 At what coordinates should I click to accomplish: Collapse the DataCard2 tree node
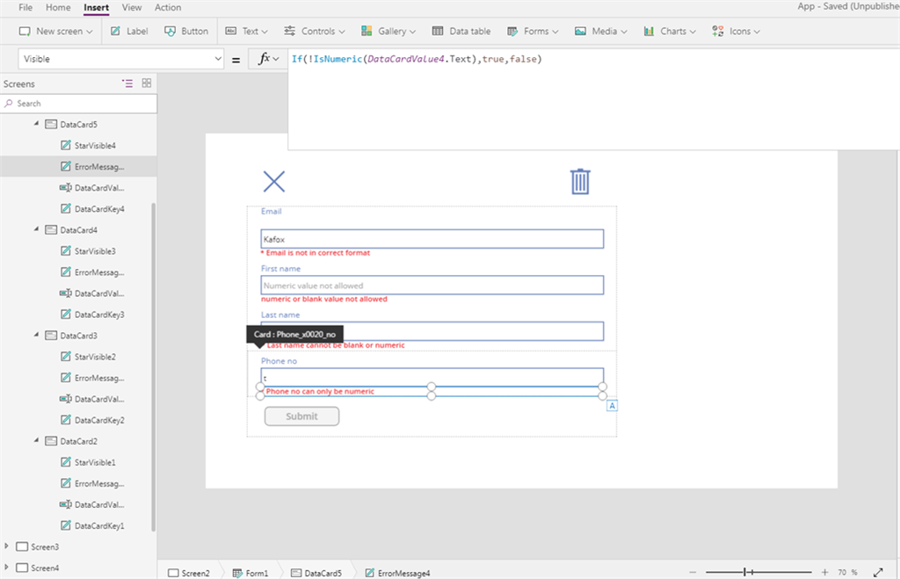tap(36, 440)
